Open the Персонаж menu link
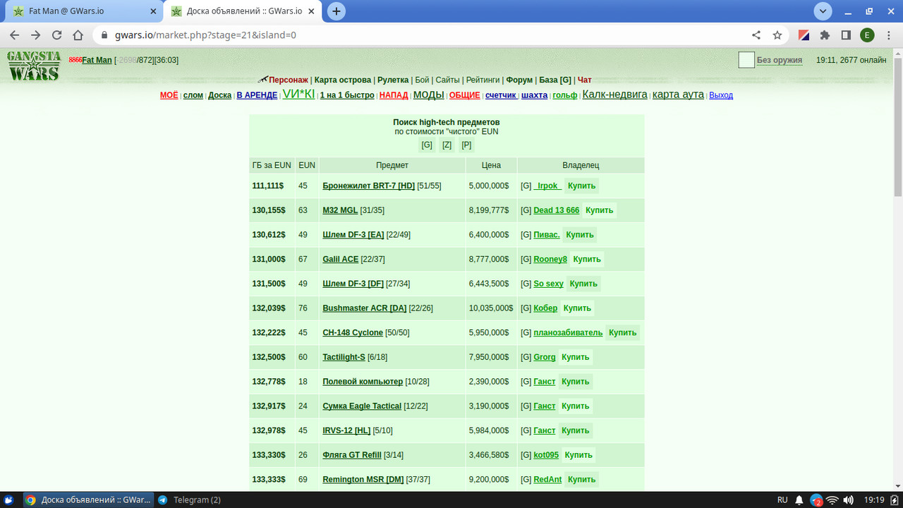Viewport: 903px width, 508px height. [x=288, y=80]
